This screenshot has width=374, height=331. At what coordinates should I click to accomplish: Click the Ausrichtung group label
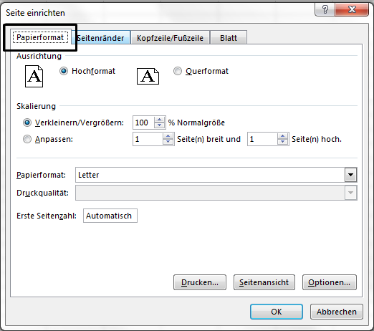[x=39, y=56]
